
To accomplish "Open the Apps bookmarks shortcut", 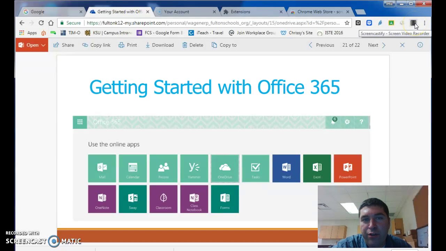I will (x=28, y=33).
